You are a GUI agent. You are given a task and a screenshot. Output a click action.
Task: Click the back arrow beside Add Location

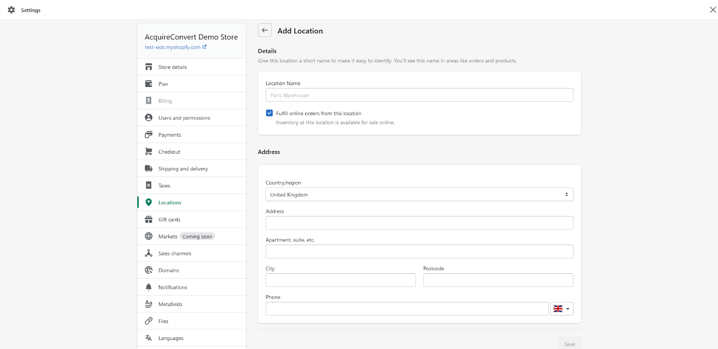point(265,30)
